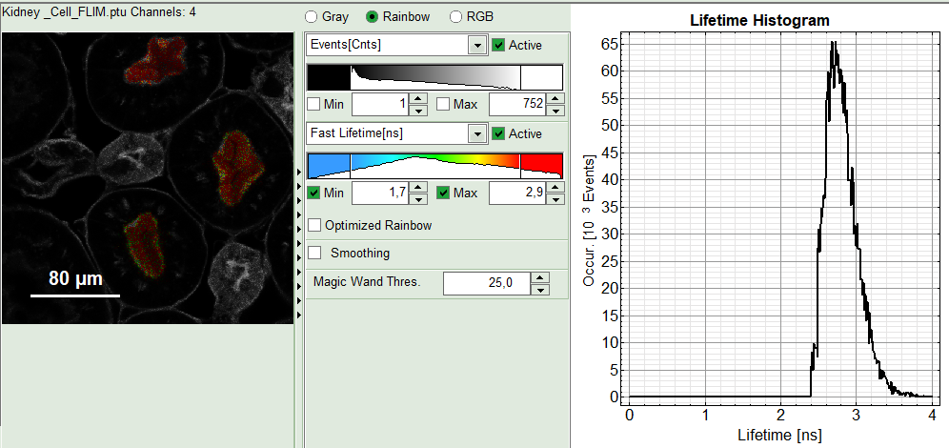
Task: Enable the Events Min checkbox
Action: pos(314,103)
